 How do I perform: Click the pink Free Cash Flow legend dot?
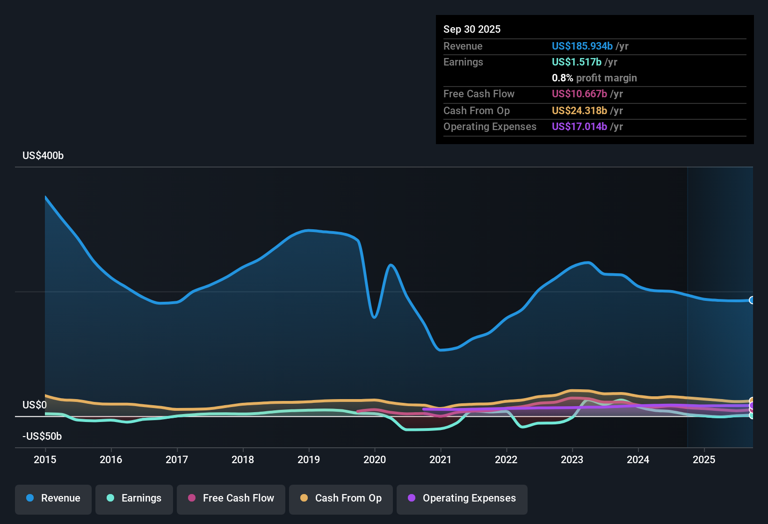(191, 499)
